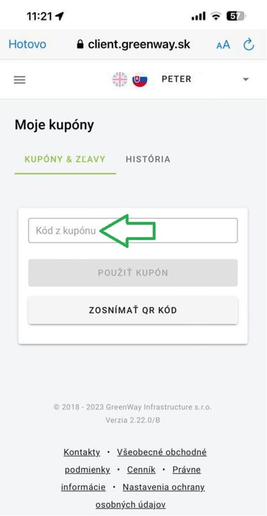This screenshot has width=267, height=516.
Task: Tap Hotovo to close the browser
Action: click(27, 44)
